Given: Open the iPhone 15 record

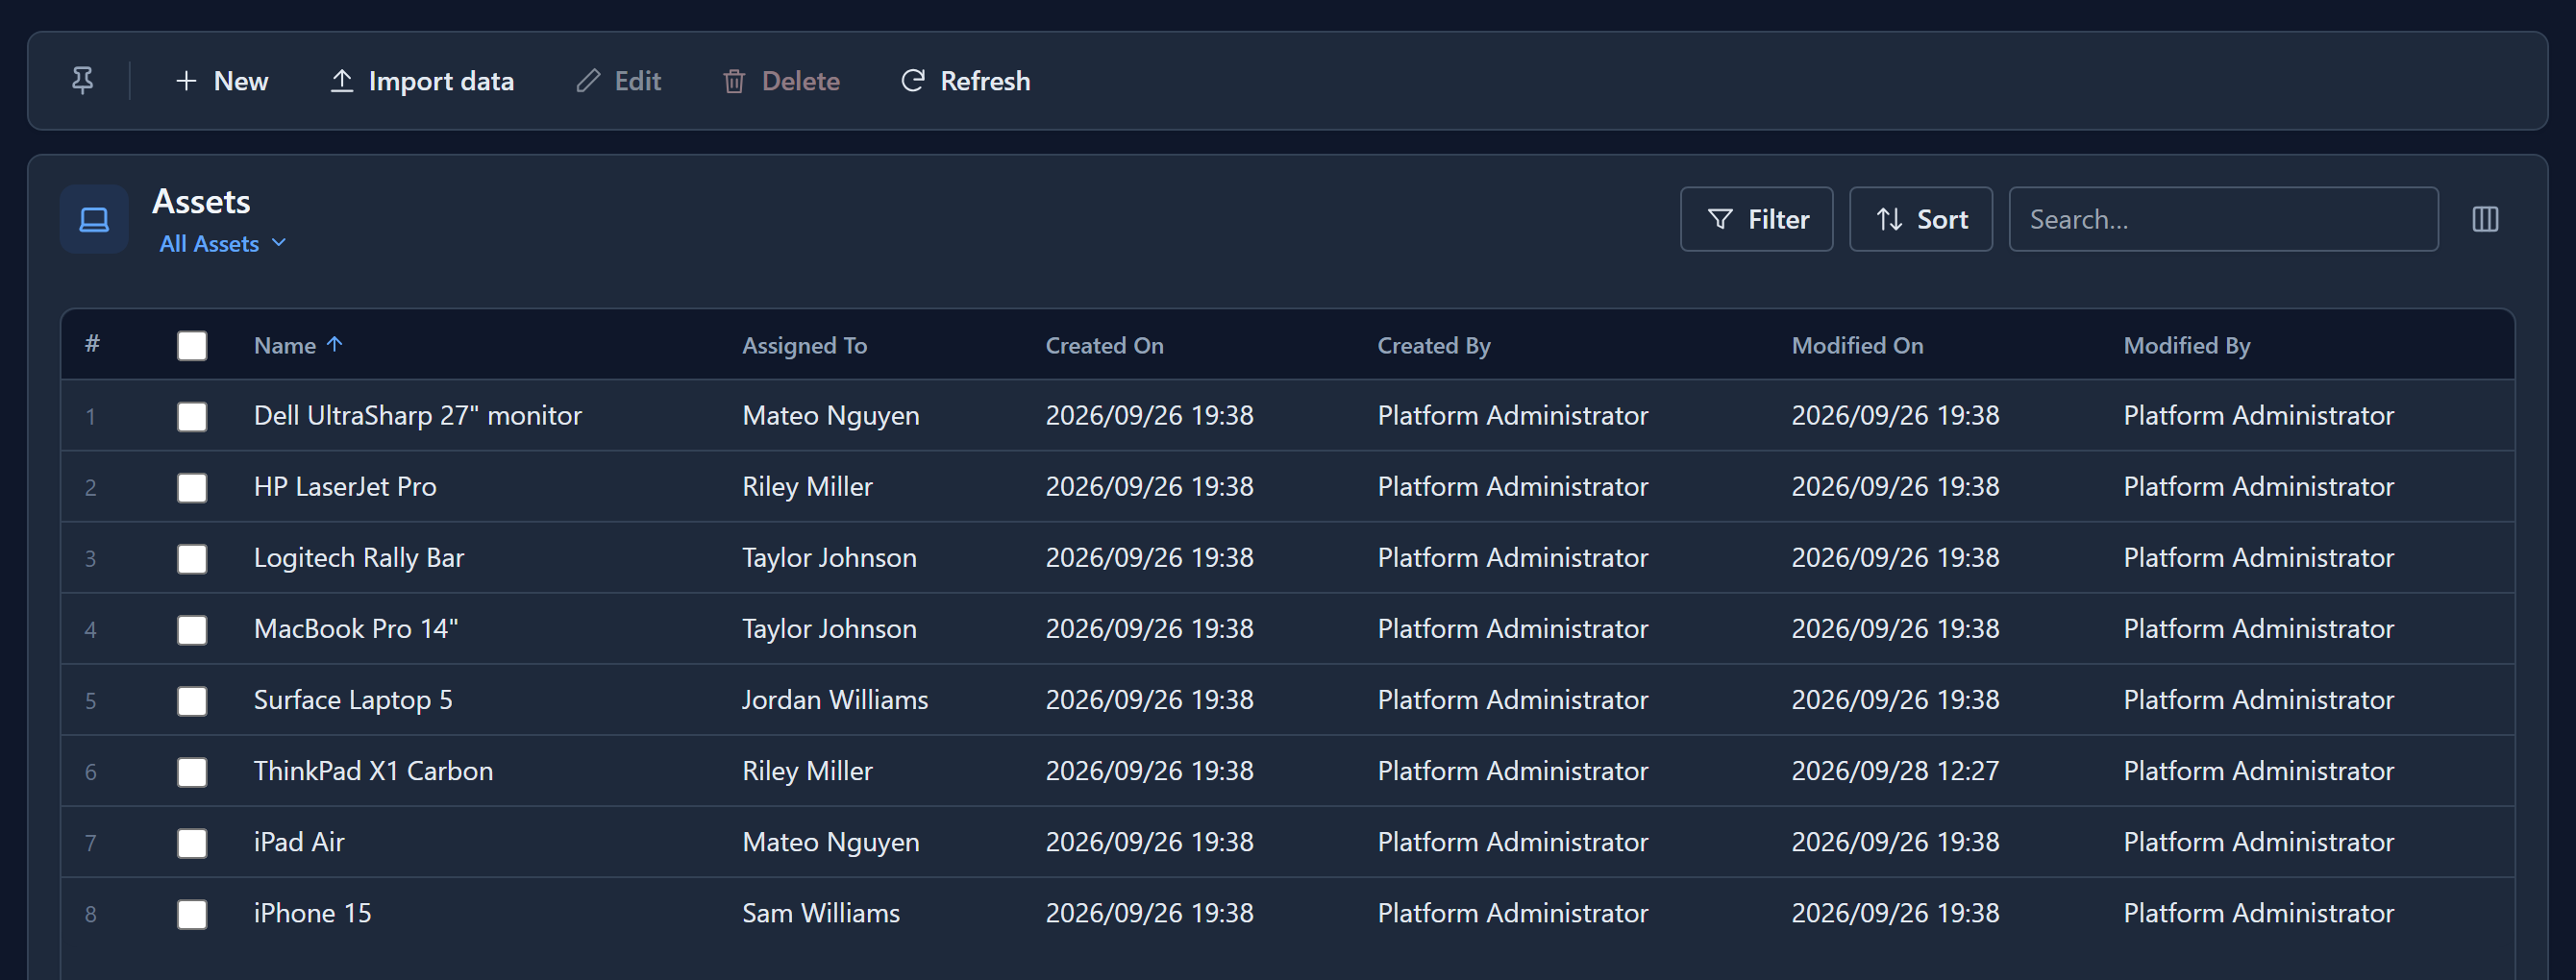Looking at the screenshot, I should (x=312, y=912).
